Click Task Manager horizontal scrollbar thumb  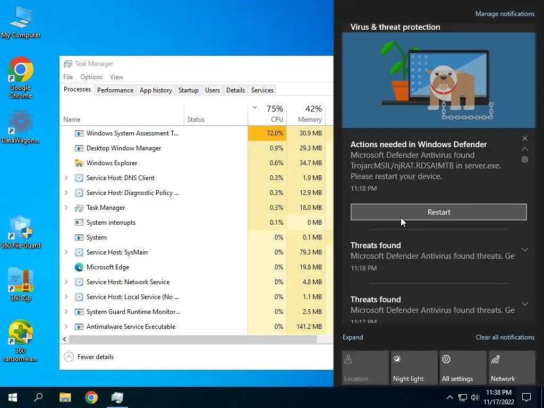click(x=193, y=339)
